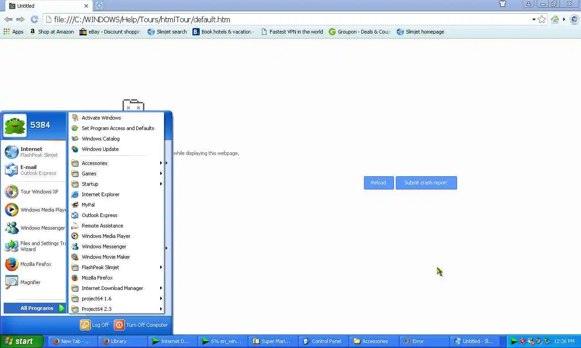This screenshot has width=581, height=348.
Task: Click the browser Back arrow
Action: coord(8,19)
